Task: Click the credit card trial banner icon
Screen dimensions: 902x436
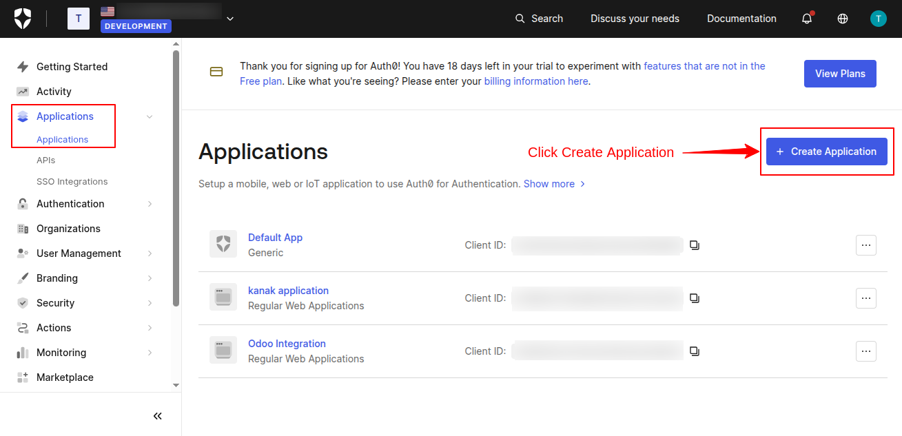Action: point(216,72)
